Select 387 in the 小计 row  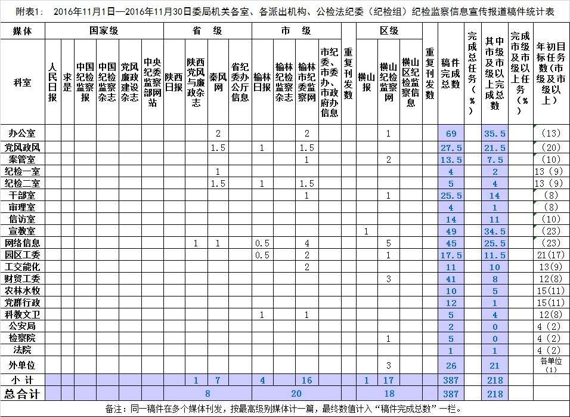[451, 380]
